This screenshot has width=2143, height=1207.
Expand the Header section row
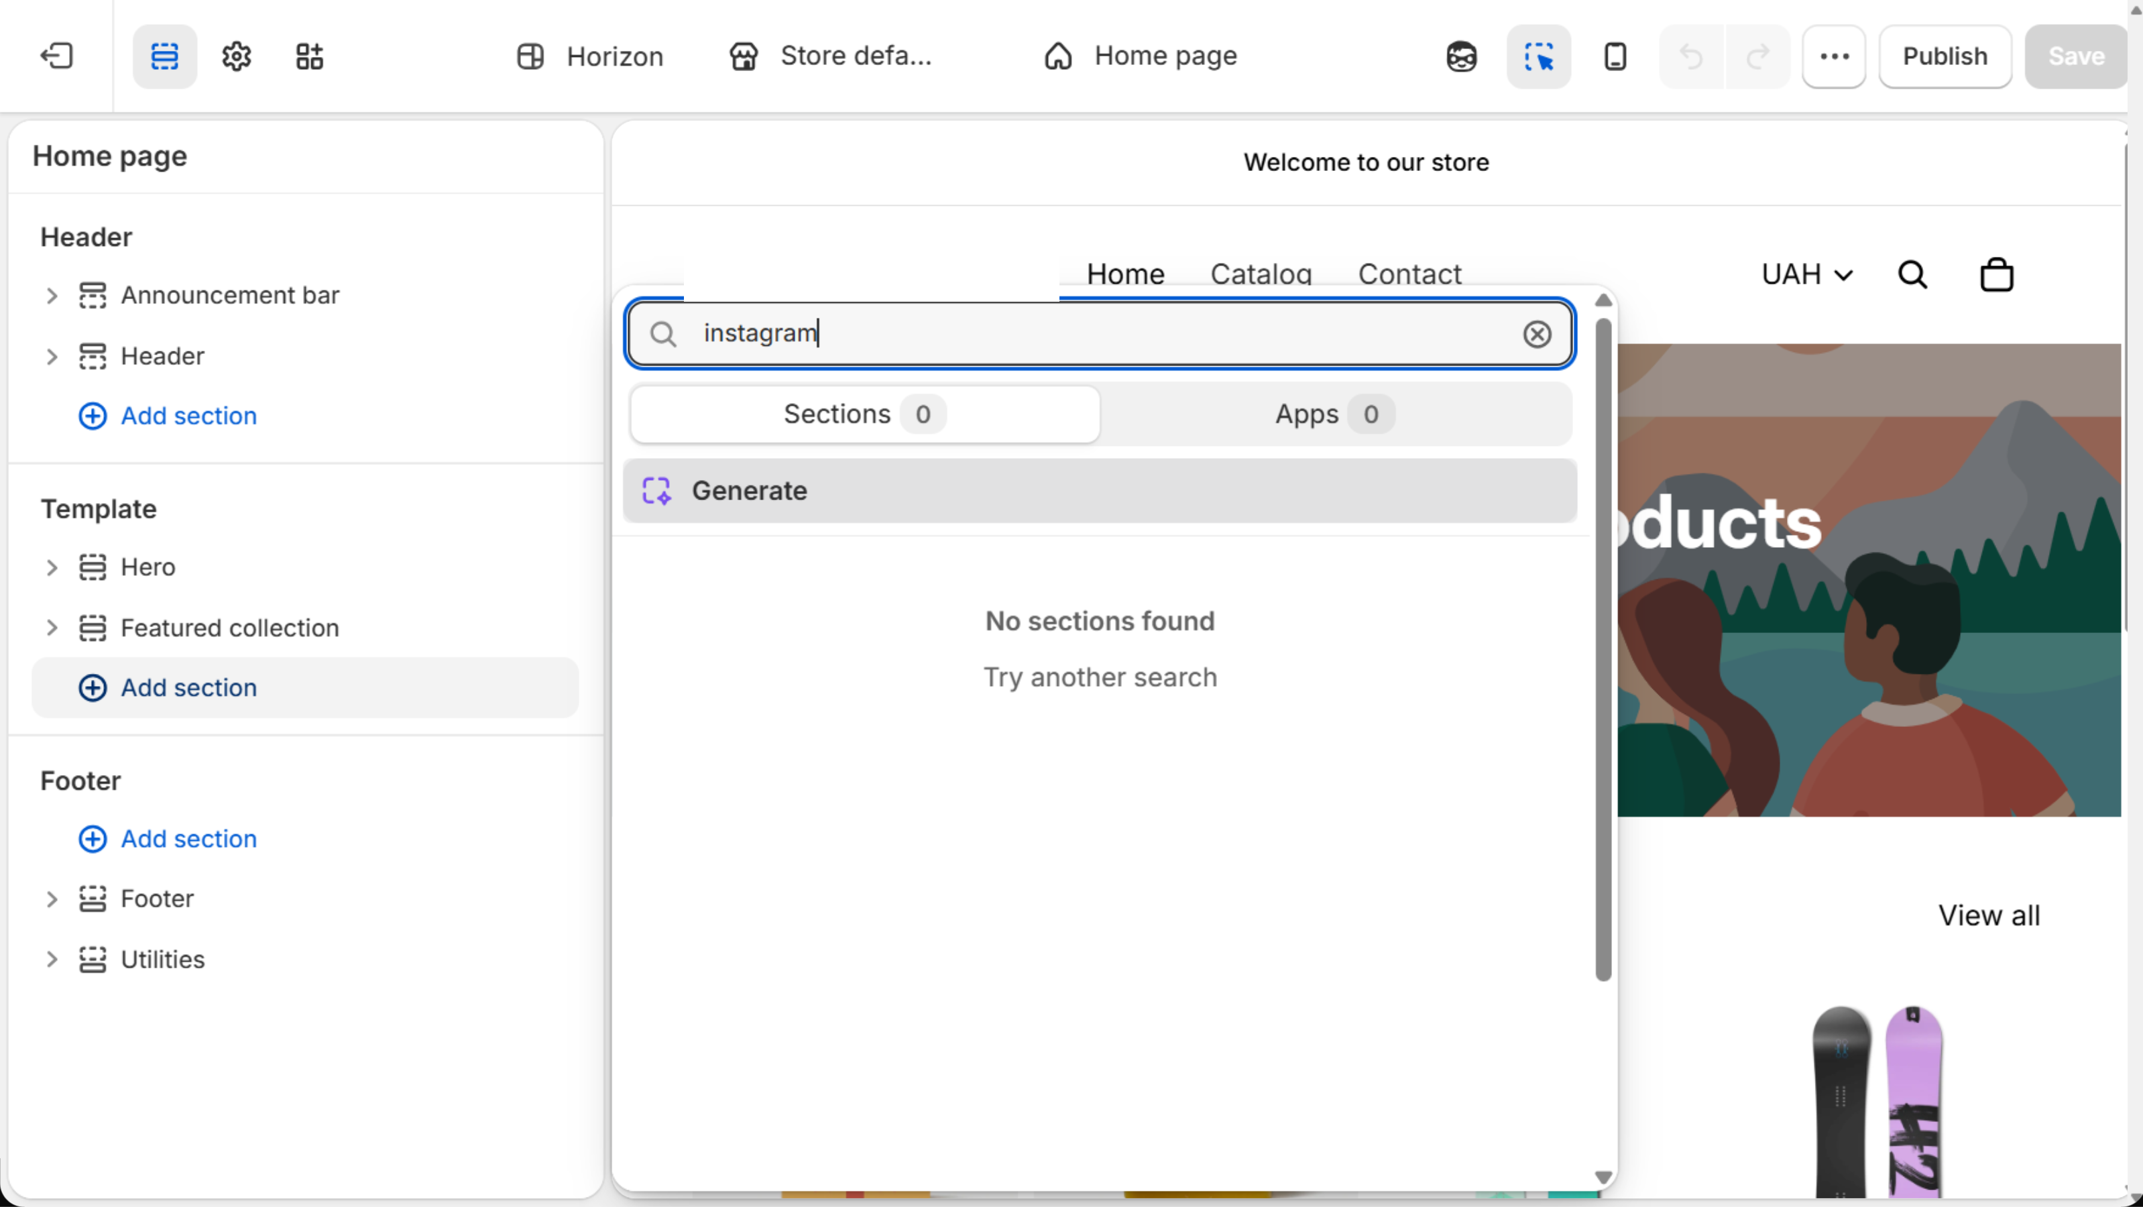tap(52, 356)
